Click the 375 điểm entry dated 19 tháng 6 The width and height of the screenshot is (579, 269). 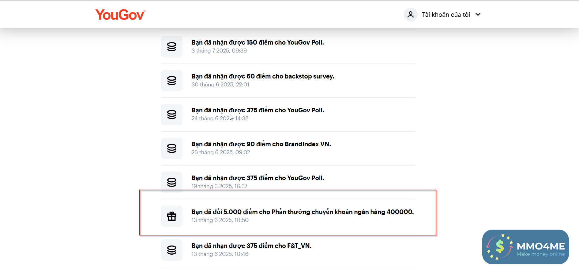(x=258, y=178)
